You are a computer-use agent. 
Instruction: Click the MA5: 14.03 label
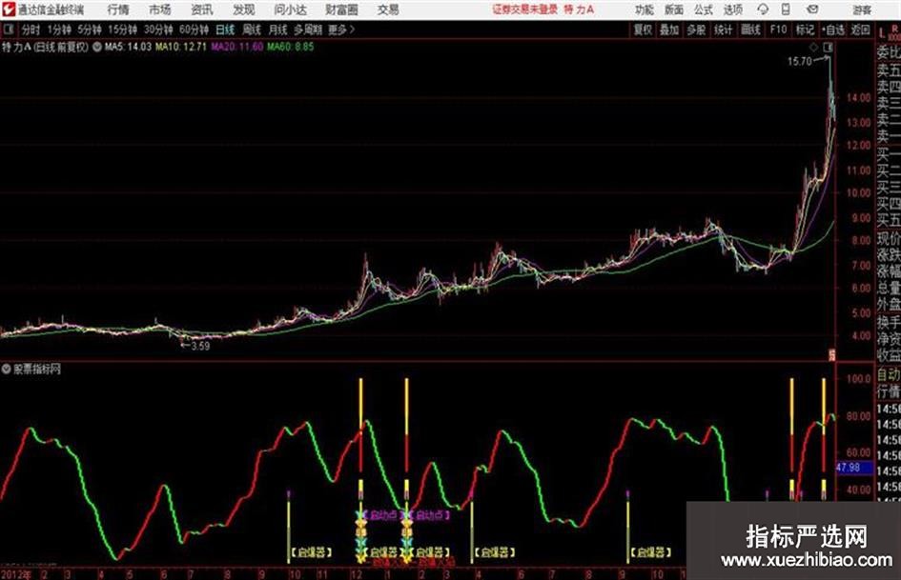pyautogui.click(x=128, y=47)
